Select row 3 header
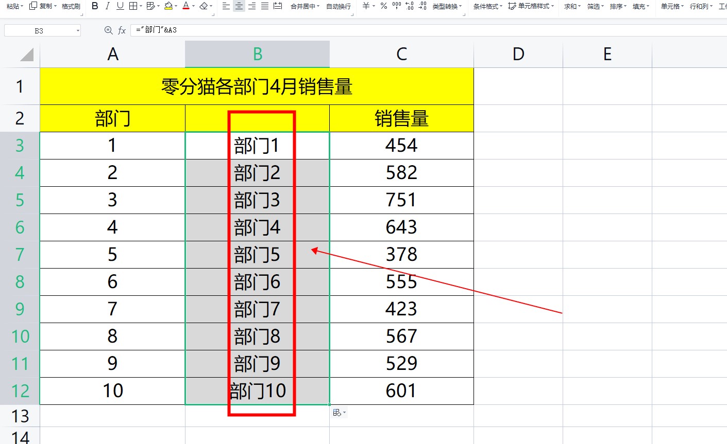Image resolution: width=727 pixels, height=444 pixels. pyautogui.click(x=20, y=146)
